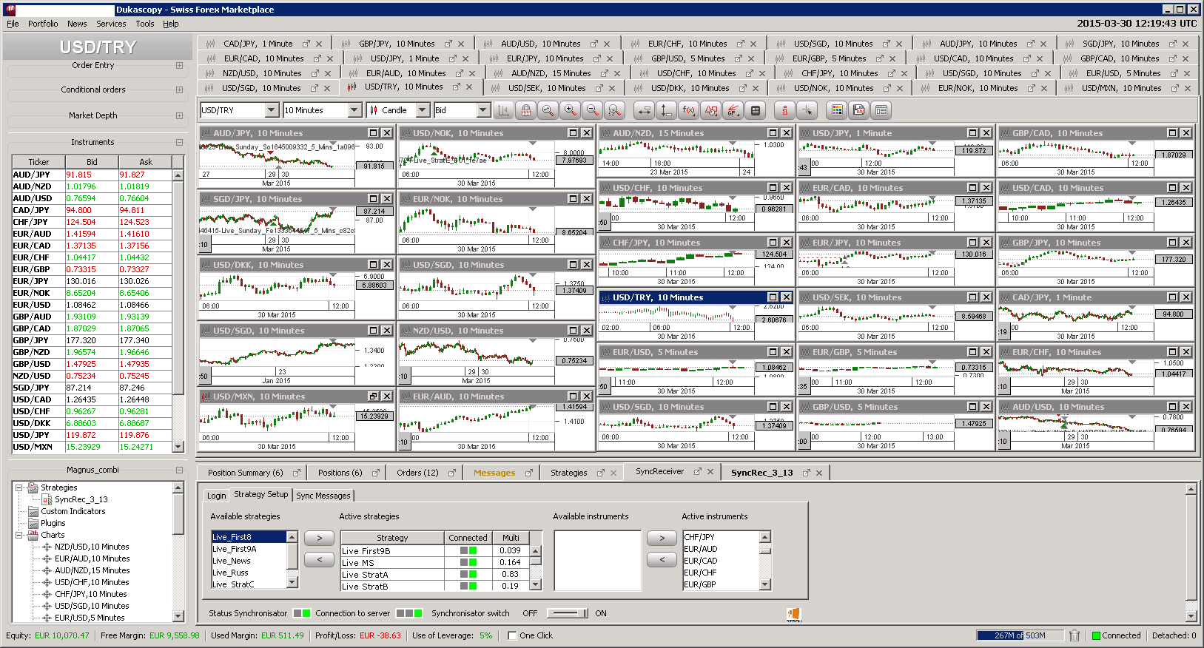Enable the One Click checkbox

click(512, 635)
